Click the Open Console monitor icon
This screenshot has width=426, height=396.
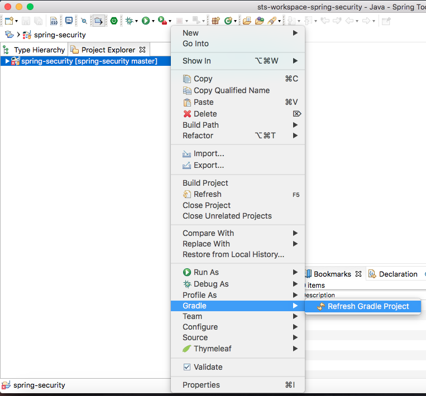tap(69, 21)
